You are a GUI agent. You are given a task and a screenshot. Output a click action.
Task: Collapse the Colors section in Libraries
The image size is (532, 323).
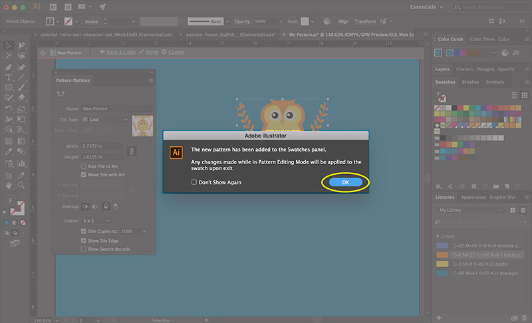pyautogui.click(x=438, y=236)
